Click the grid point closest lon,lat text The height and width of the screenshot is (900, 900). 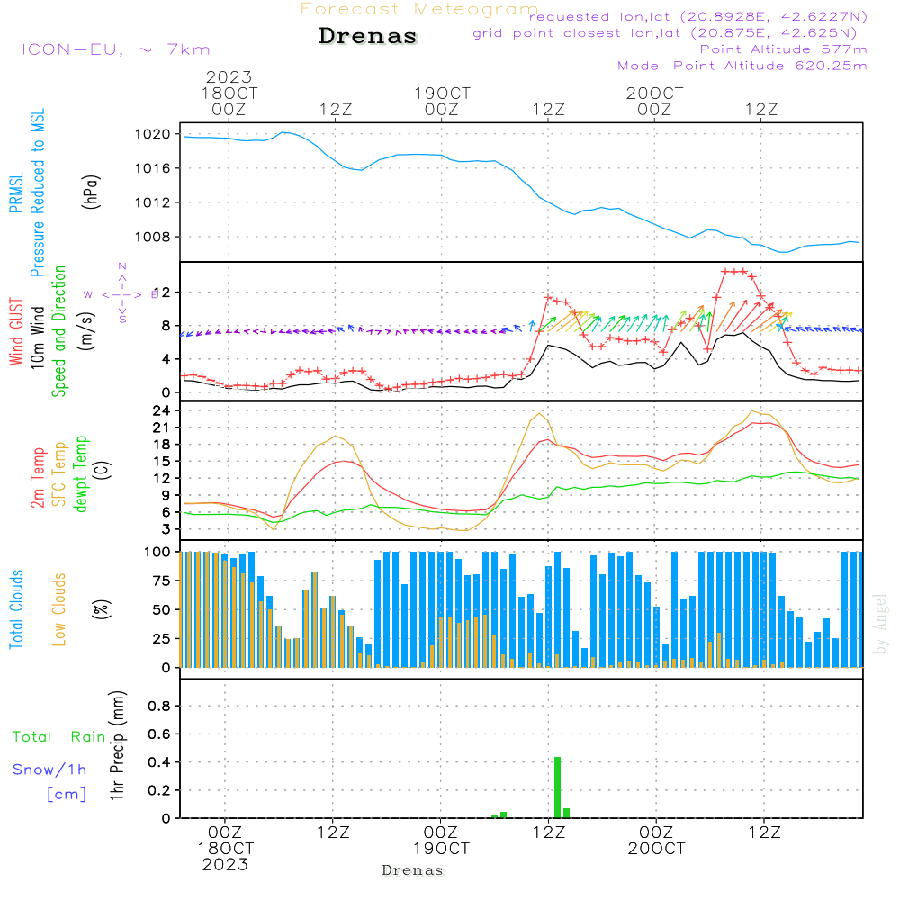665,33
